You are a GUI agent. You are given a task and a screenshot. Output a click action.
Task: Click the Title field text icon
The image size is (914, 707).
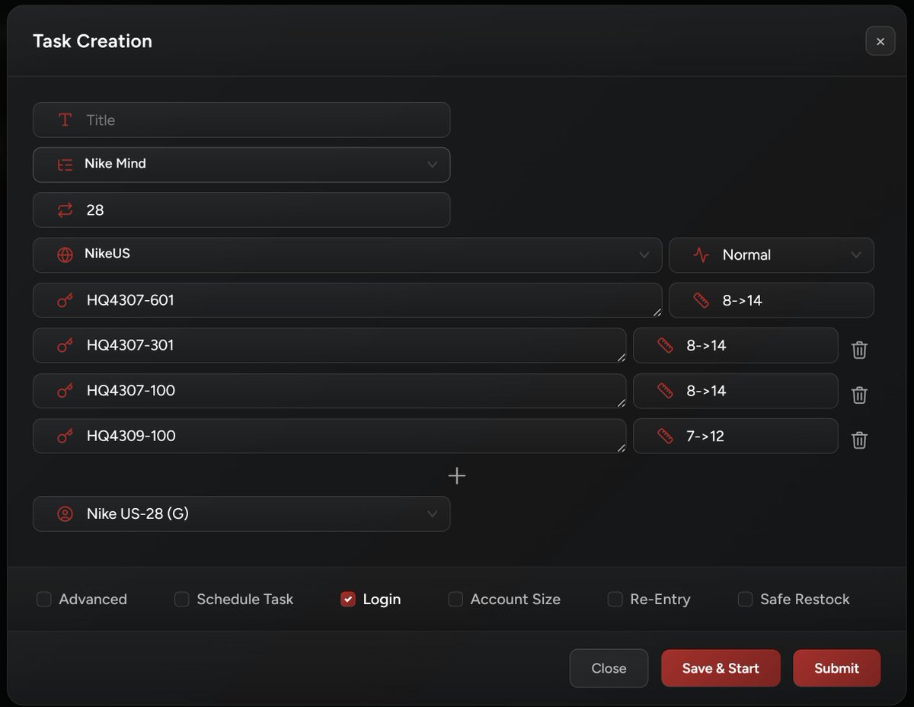[x=66, y=120]
